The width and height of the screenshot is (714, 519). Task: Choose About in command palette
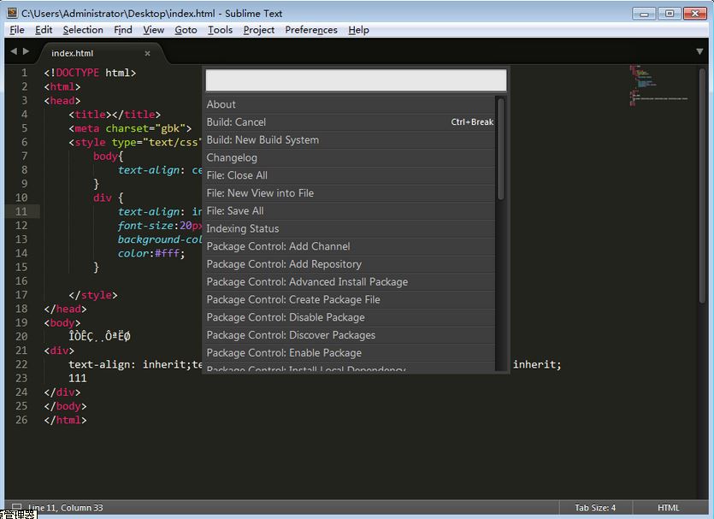tap(350, 104)
